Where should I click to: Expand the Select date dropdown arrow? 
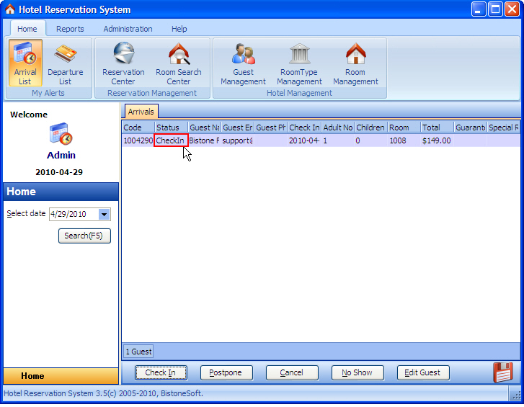click(105, 214)
